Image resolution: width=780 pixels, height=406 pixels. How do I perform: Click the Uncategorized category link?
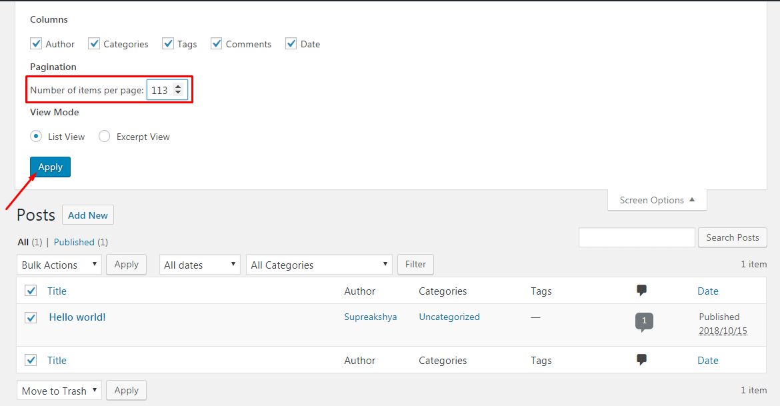tap(449, 317)
